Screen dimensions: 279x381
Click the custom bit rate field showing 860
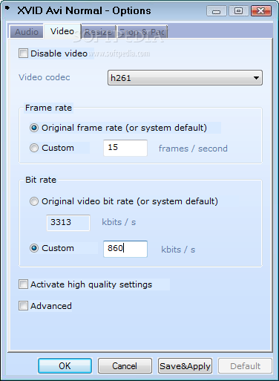[125, 249]
